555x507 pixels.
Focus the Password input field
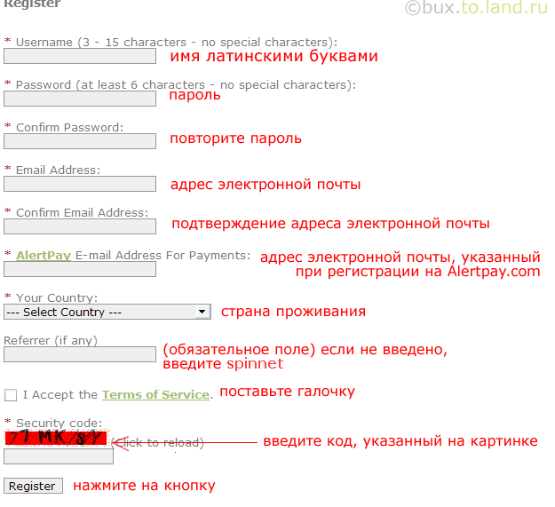point(80,99)
